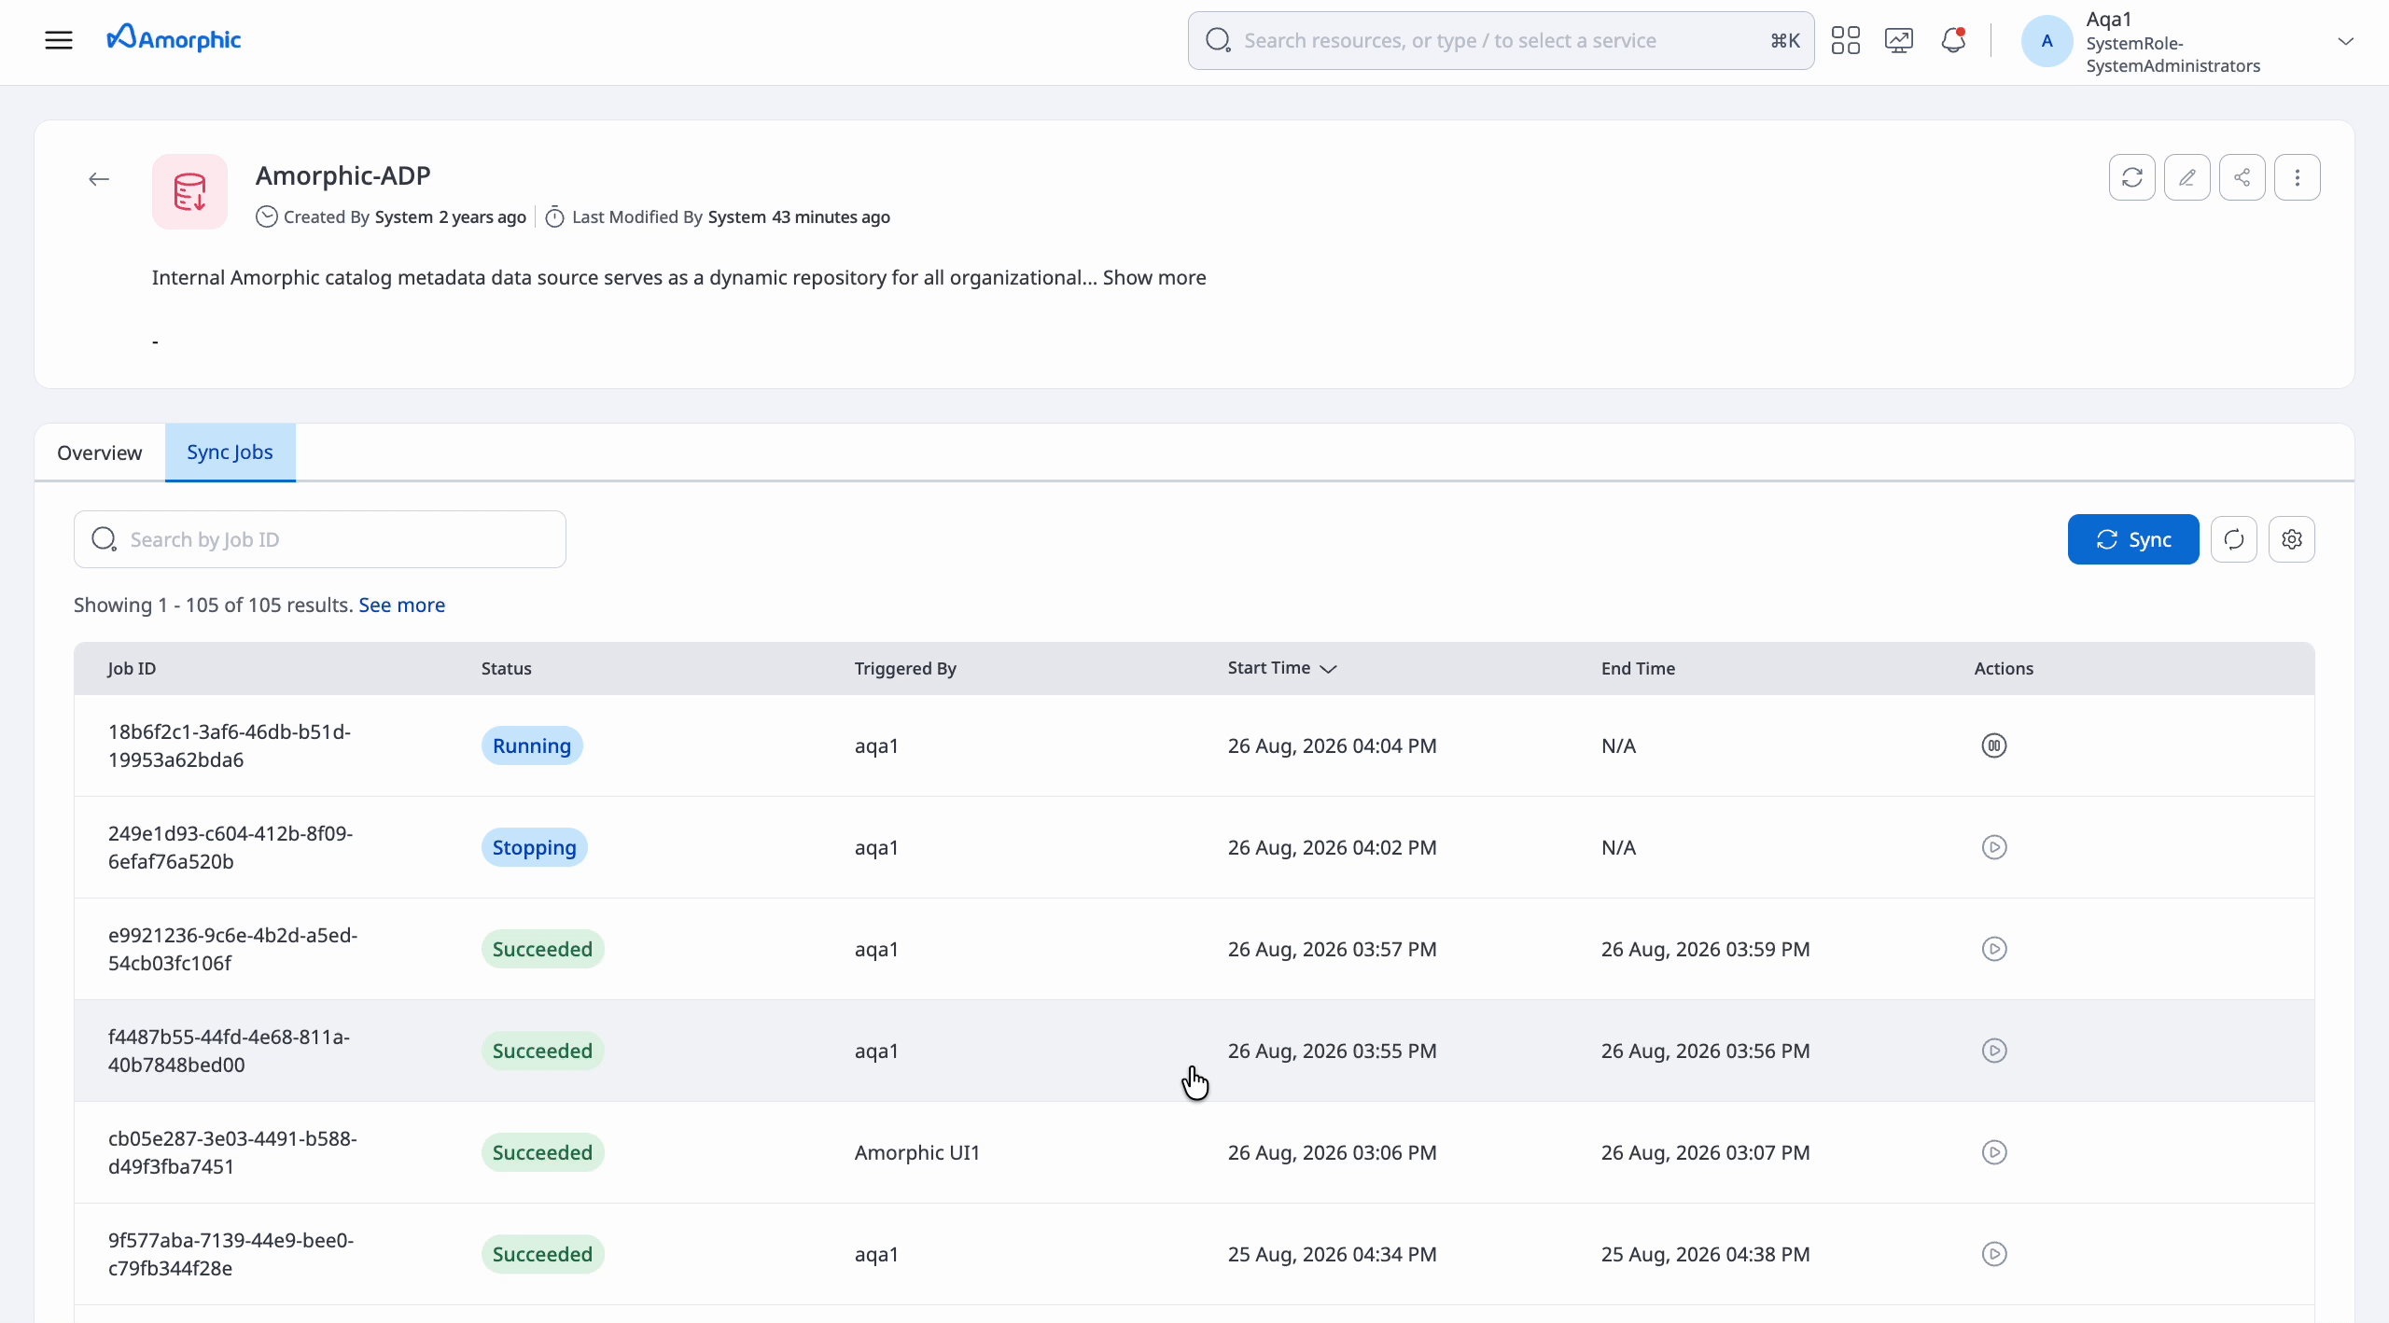Go back using the left arrow
The height and width of the screenshot is (1323, 2389).
point(99,179)
